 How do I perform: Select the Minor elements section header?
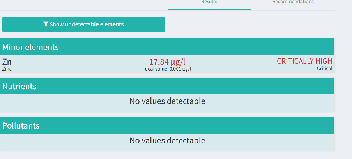(167, 47)
